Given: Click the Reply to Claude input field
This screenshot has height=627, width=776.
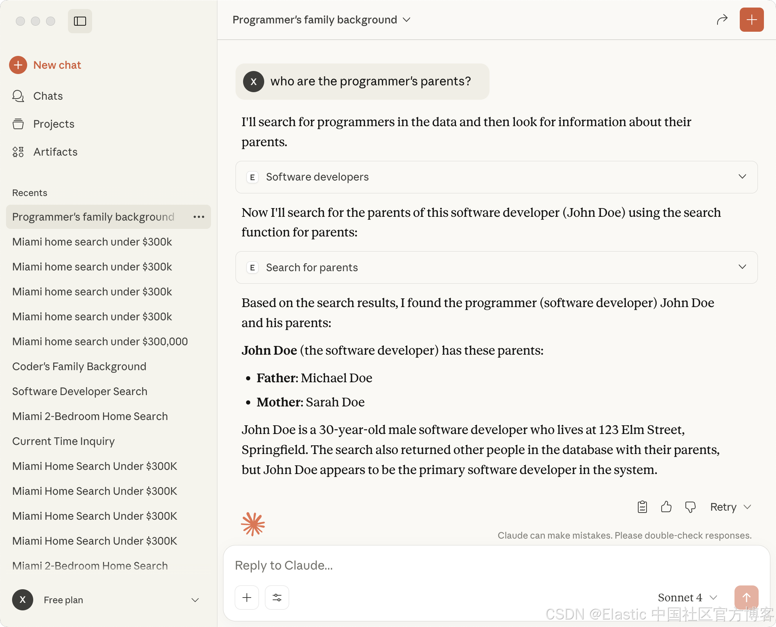Looking at the screenshot, I should 496,565.
